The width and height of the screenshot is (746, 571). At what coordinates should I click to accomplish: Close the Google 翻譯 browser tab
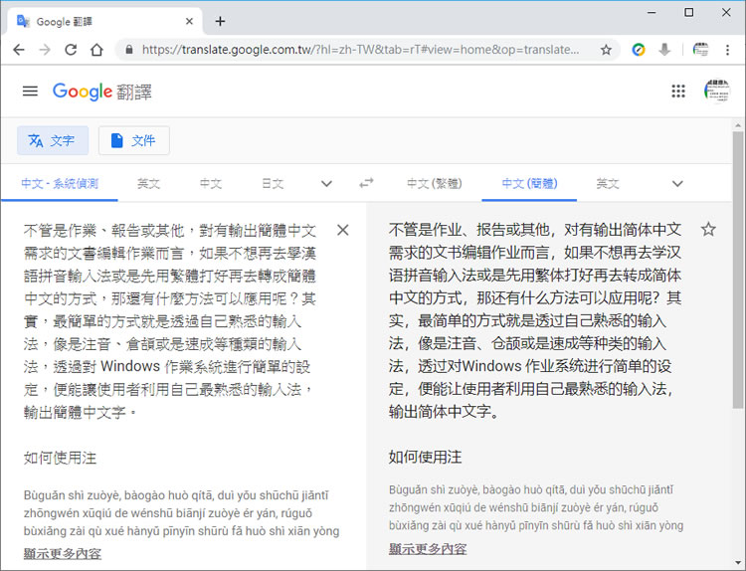[189, 21]
